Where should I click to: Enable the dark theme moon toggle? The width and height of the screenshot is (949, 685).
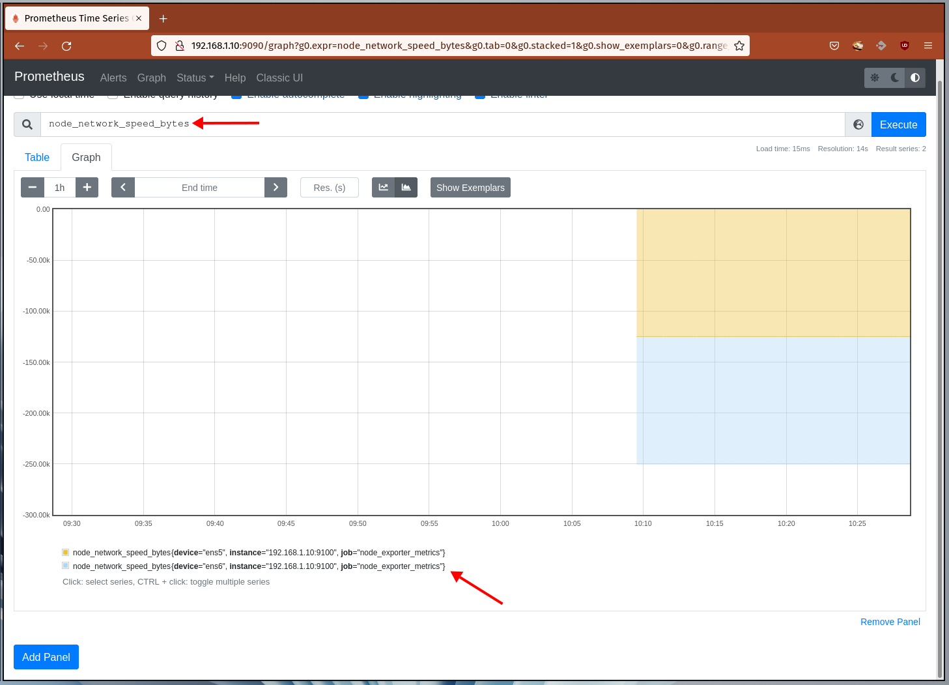click(895, 78)
